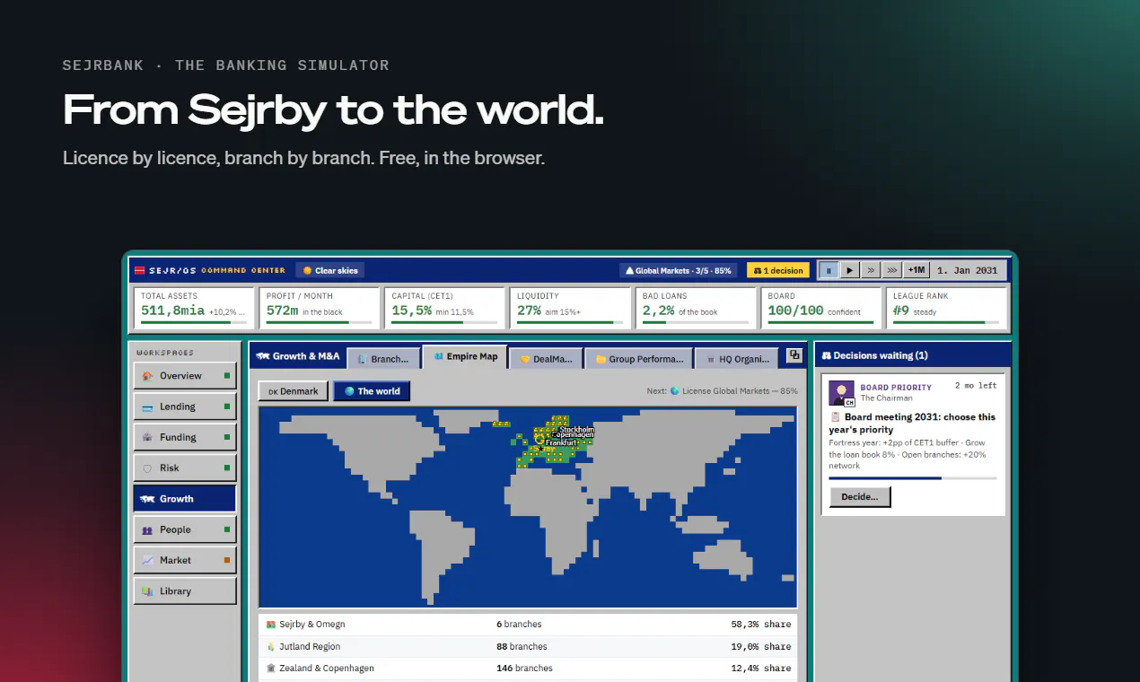Switch to the Empire Map tab

(x=465, y=357)
